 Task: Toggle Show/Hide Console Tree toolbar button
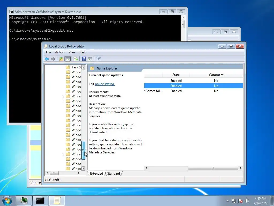pos(67,59)
